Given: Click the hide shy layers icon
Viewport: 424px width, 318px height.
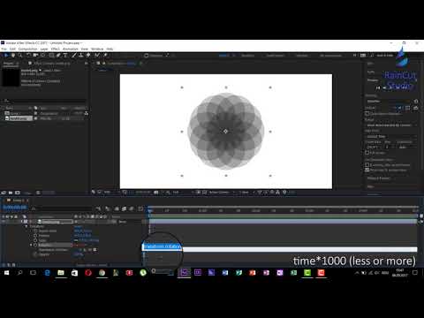Looking at the screenshot, I should [117, 208].
